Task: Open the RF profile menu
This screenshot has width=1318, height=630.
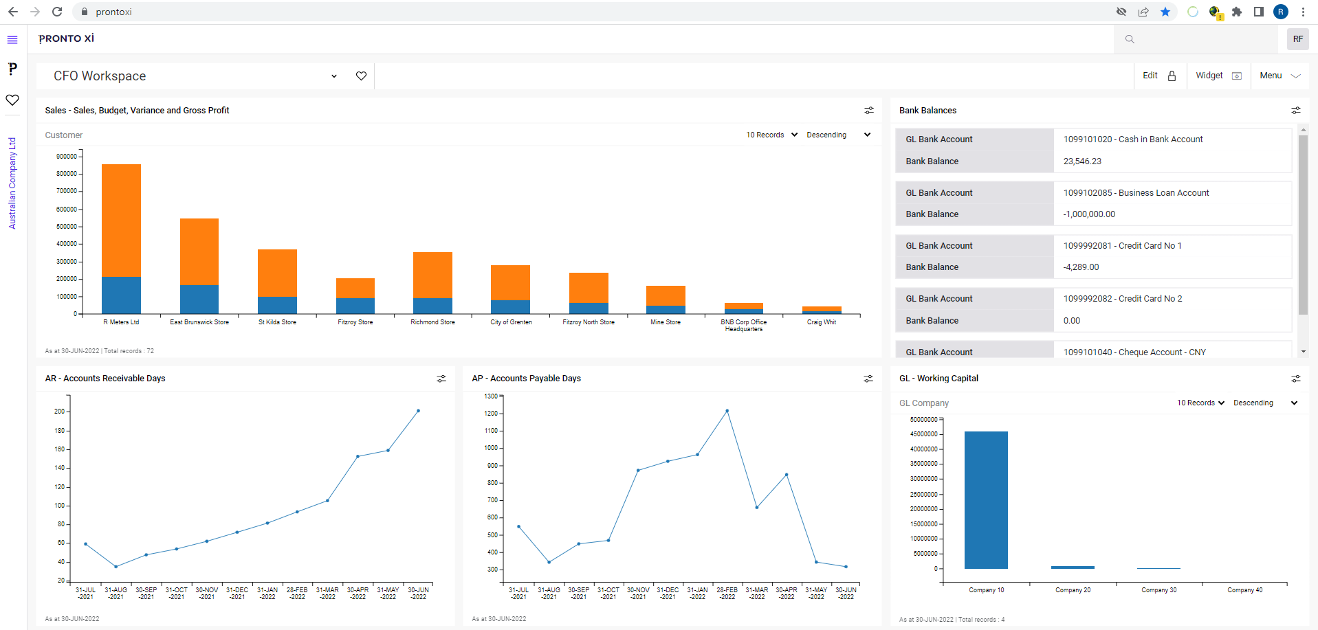Action: point(1298,39)
